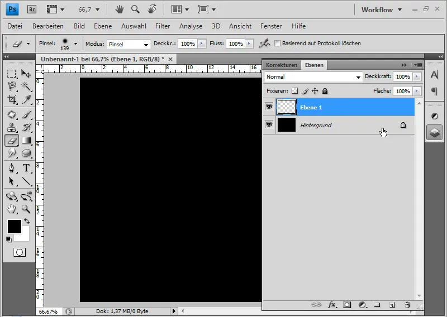Open Fläche fill slider arrow
Viewport: 447px width, 317px height.
coord(417,91)
